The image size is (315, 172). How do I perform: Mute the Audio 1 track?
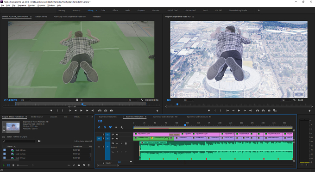[x=117, y=143]
